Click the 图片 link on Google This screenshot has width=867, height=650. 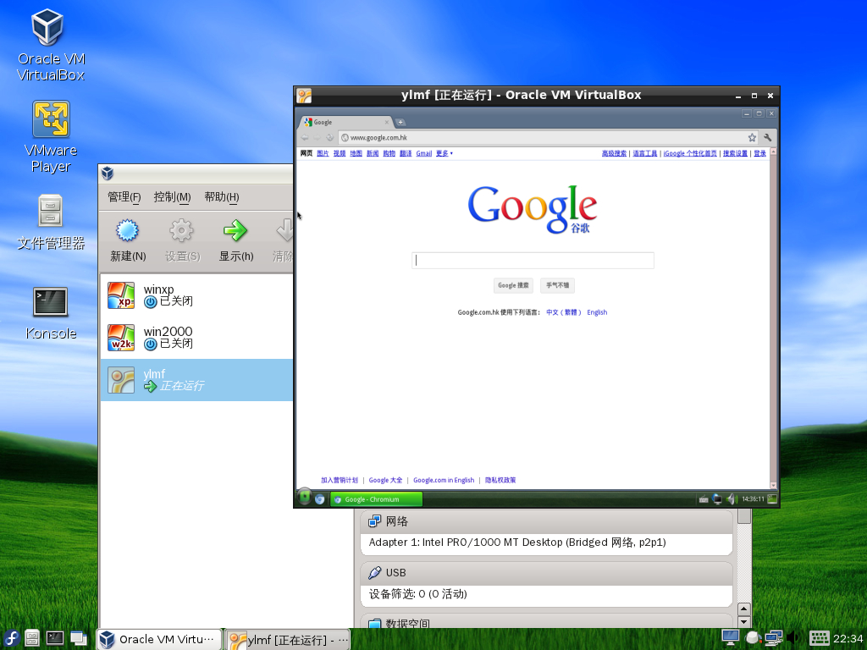click(x=323, y=153)
